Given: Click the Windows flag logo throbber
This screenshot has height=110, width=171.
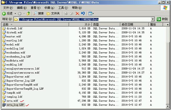Looking at the screenshot, I should click(x=165, y=8).
